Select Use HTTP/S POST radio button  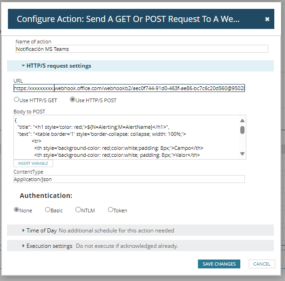tap(73, 99)
